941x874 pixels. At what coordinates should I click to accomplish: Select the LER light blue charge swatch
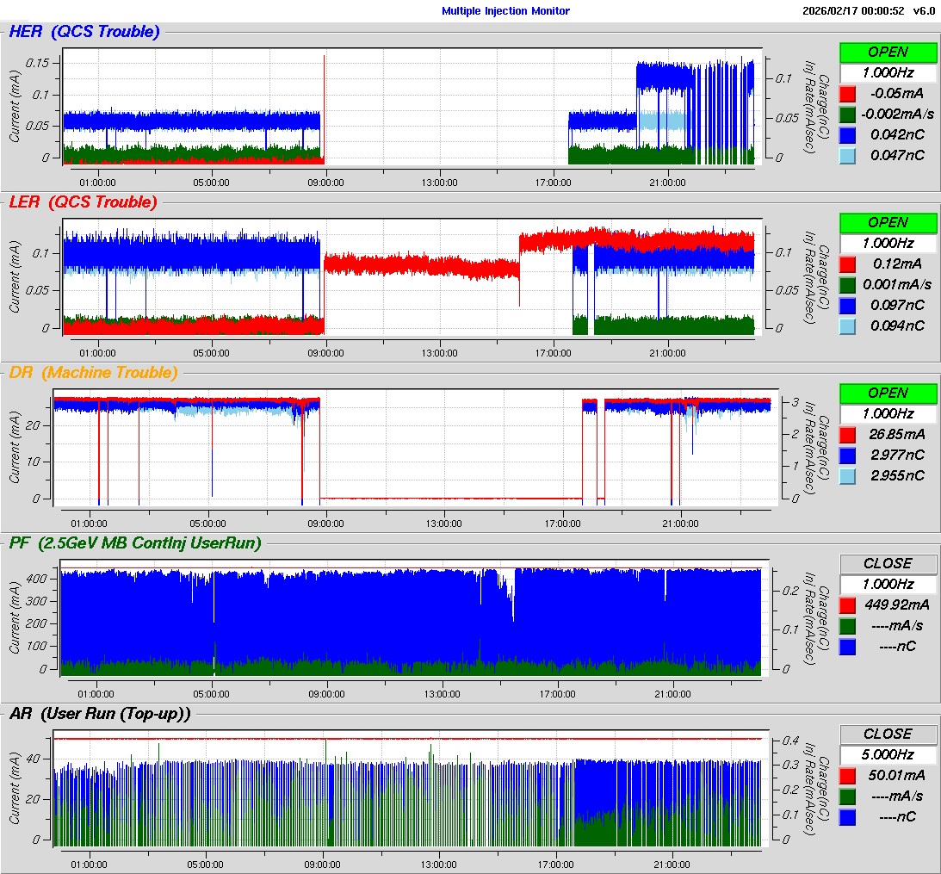pyautogui.click(x=848, y=325)
